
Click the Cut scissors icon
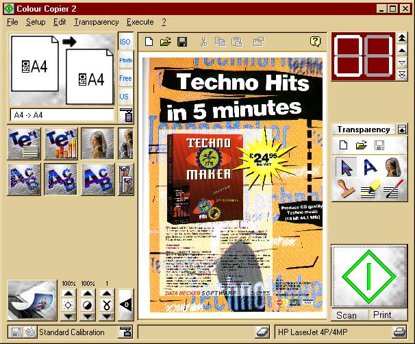[x=203, y=42]
